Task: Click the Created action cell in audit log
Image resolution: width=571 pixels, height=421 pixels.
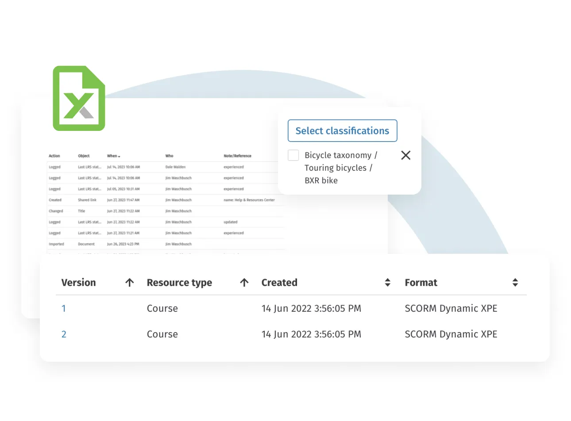Action: click(55, 200)
